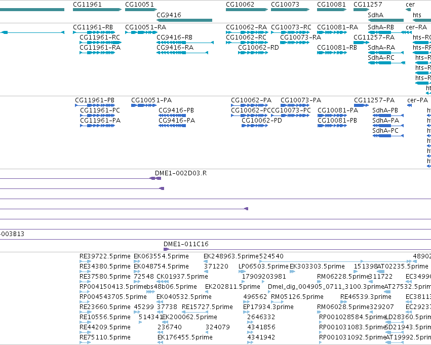Click transcript CG11257-RA
The image size is (431, 345).
[361, 43]
